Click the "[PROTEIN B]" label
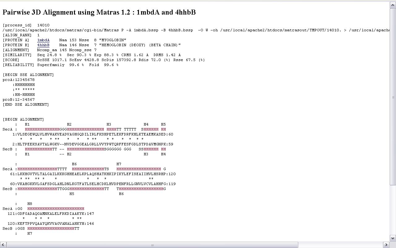 tap(16, 45)
